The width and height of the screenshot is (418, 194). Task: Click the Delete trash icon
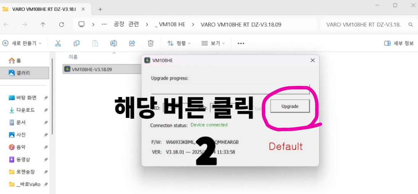pyautogui.click(x=150, y=43)
